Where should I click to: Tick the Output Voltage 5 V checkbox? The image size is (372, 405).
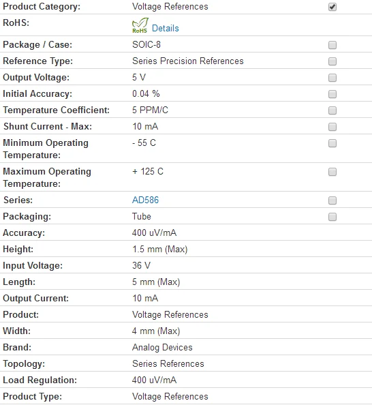(x=332, y=78)
